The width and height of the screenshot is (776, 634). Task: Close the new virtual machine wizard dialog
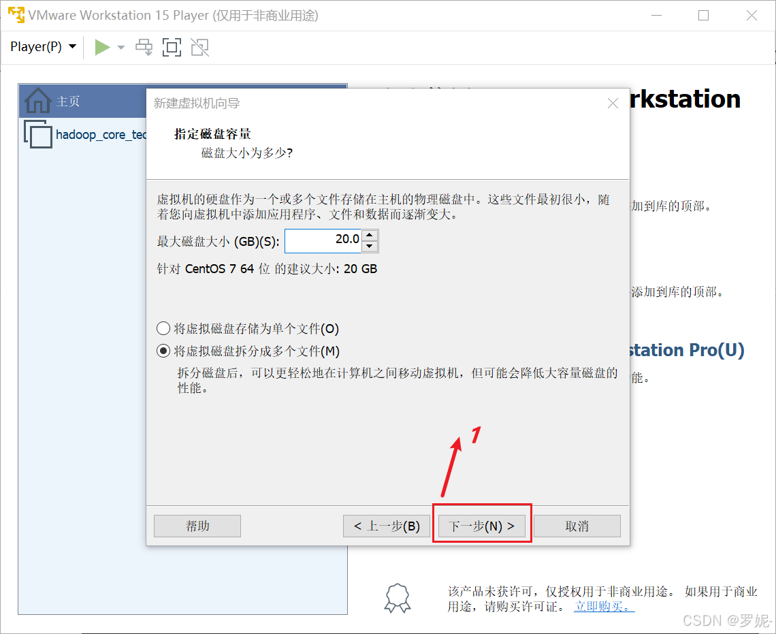[x=613, y=103]
